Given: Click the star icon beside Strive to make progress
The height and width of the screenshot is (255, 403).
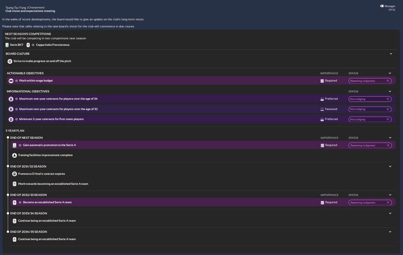Looking at the screenshot, I should coord(10,61).
